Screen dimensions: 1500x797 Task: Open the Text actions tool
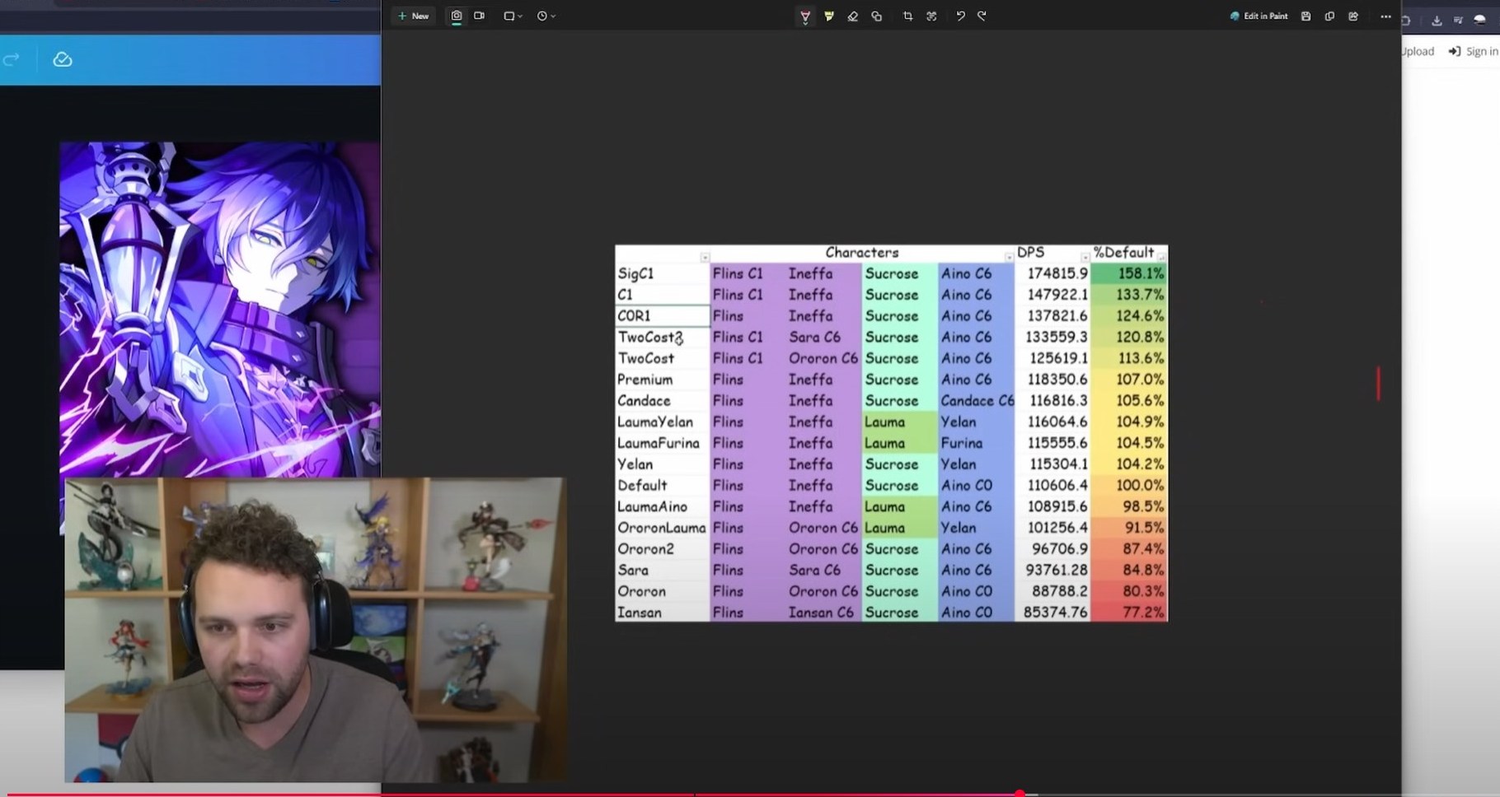(931, 16)
